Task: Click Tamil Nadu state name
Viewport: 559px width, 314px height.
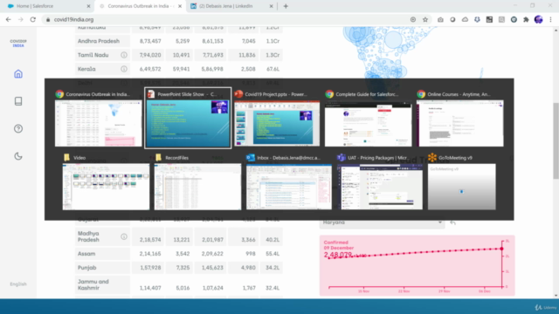Action: [93, 55]
